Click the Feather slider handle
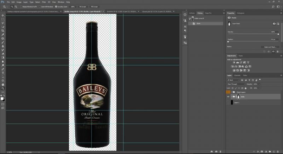This screenshot has width=283, height=154. 228,41
